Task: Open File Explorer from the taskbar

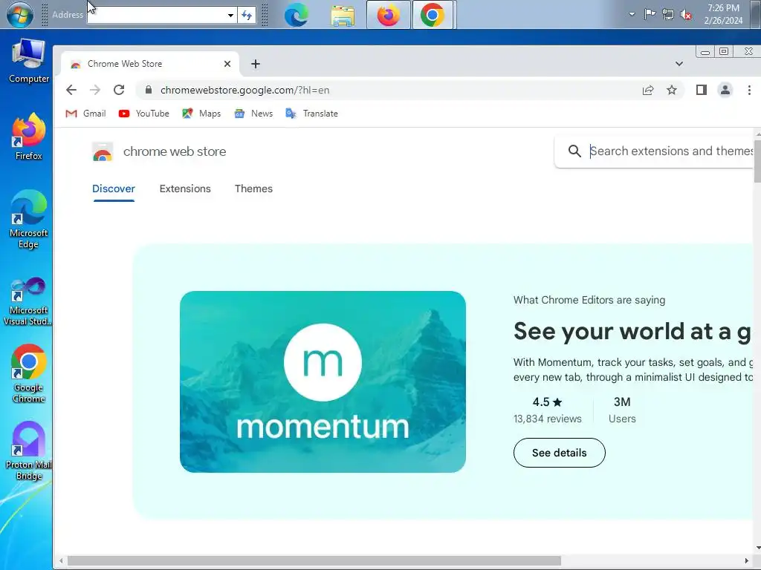Action: pyautogui.click(x=343, y=15)
